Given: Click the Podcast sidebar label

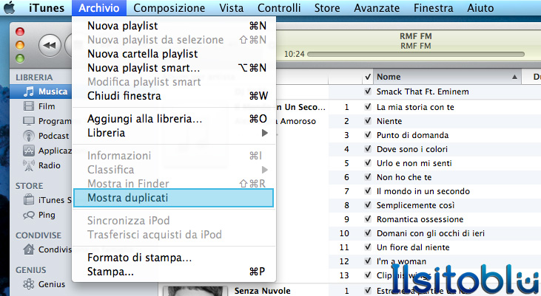Looking at the screenshot, I should tap(53, 136).
